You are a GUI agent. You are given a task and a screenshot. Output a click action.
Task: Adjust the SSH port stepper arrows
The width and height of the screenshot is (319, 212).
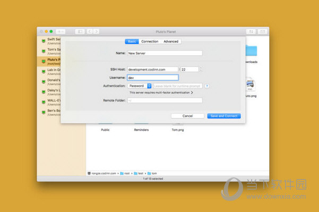201,69
